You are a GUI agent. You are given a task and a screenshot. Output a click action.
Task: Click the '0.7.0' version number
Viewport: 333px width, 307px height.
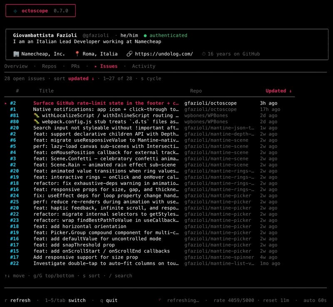click(x=61, y=11)
